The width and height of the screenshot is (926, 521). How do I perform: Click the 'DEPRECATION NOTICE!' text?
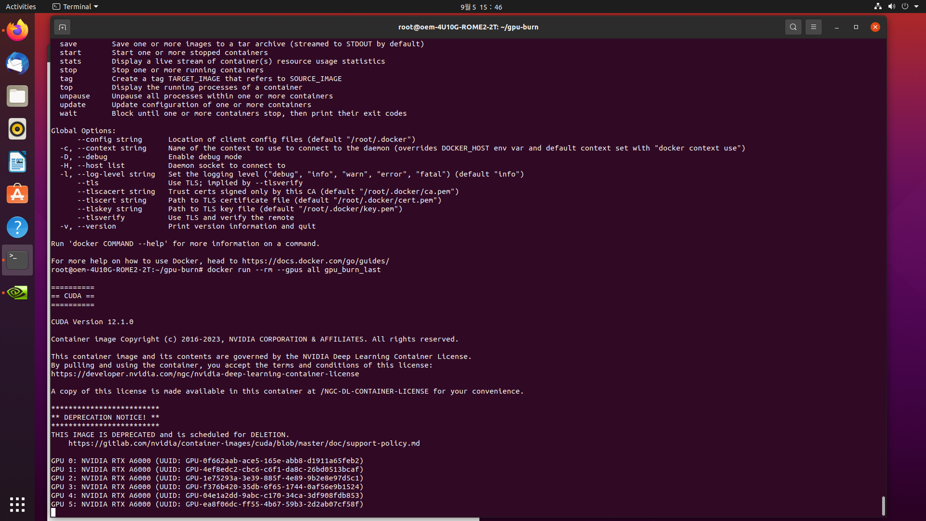coord(105,417)
